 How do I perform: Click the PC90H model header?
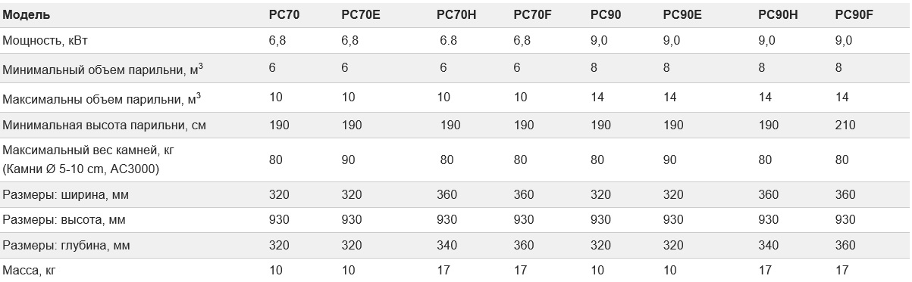click(778, 14)
